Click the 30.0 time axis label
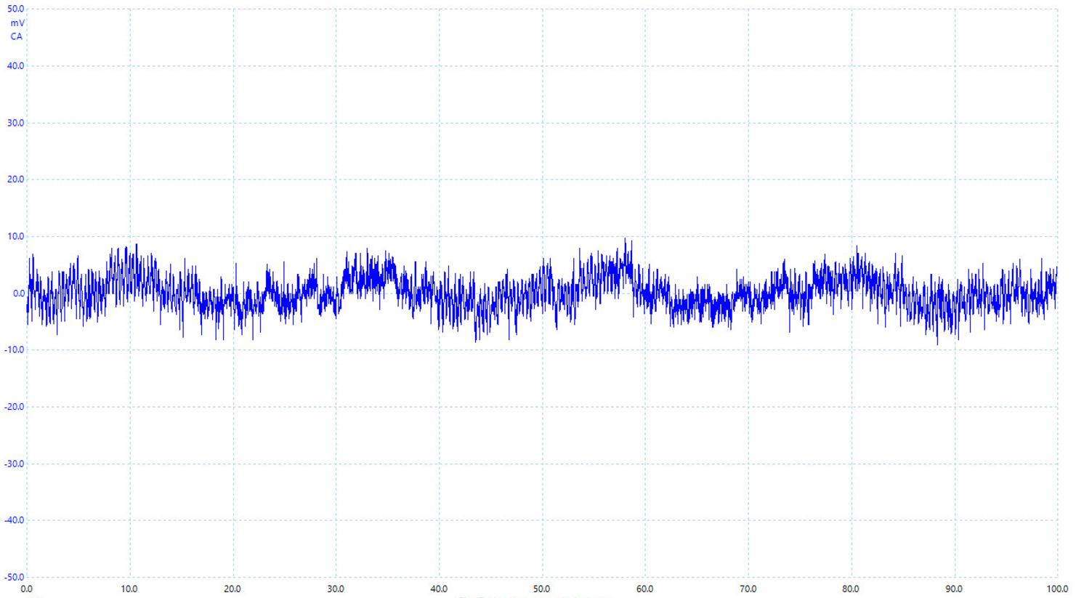Screen dimensions: 1076x598 [x=336, y=589]
